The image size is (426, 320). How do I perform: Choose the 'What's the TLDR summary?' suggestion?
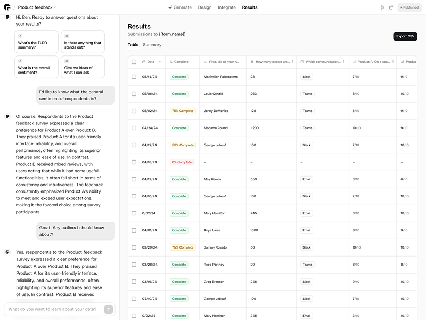[36, 42]
